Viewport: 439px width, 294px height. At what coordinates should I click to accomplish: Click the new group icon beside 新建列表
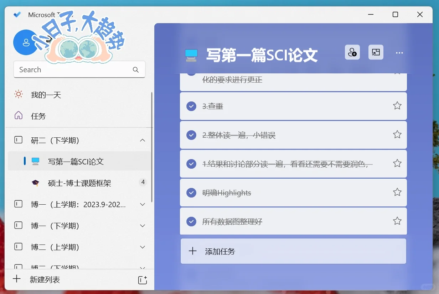tap(142, 280)
